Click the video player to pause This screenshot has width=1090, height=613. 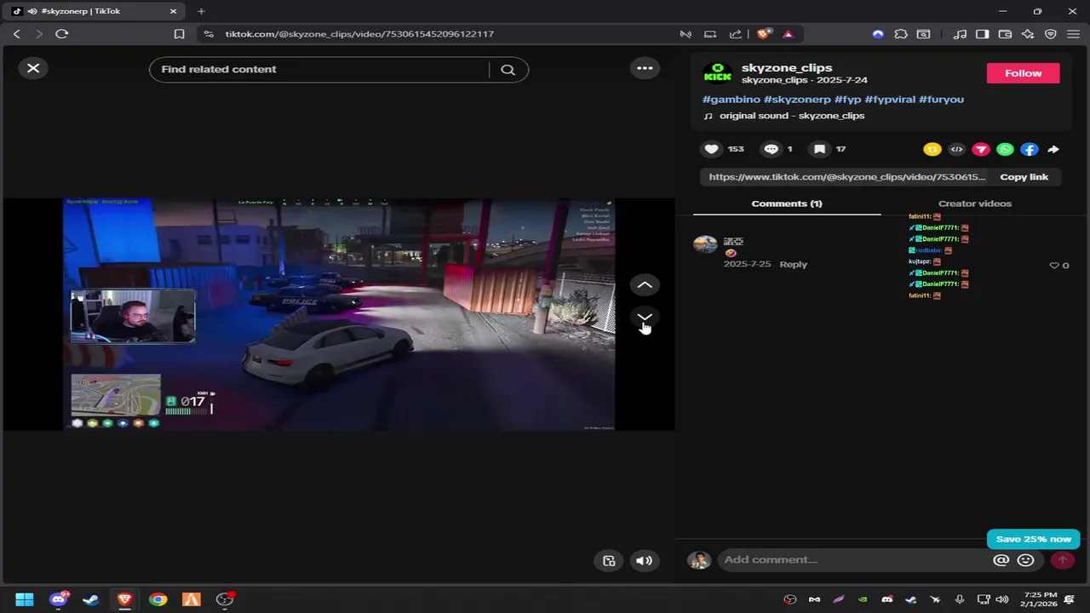coord(339,314)
